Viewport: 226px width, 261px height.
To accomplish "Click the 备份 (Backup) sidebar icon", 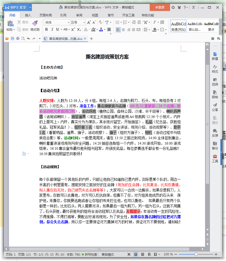I will [x=215, y=146].
